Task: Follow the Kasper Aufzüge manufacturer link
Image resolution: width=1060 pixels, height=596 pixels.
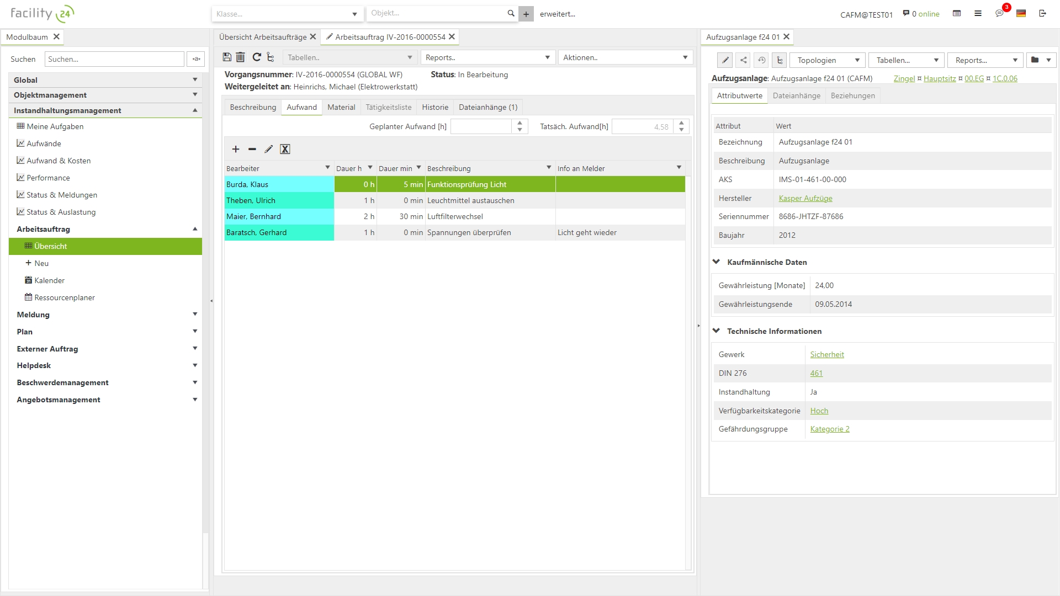Action: [805, 198]
